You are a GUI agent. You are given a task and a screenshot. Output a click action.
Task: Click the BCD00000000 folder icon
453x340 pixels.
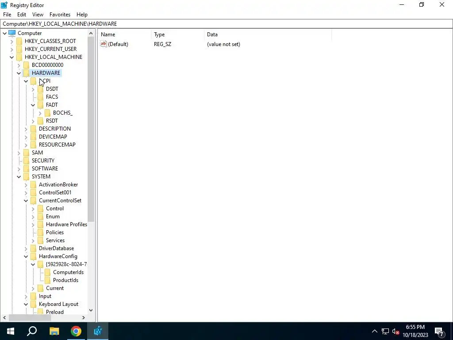pyautogui.click(x=26, y=65)
